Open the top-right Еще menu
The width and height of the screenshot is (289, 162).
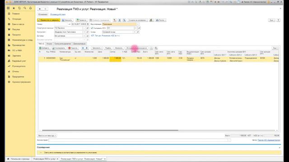point(272,20)
